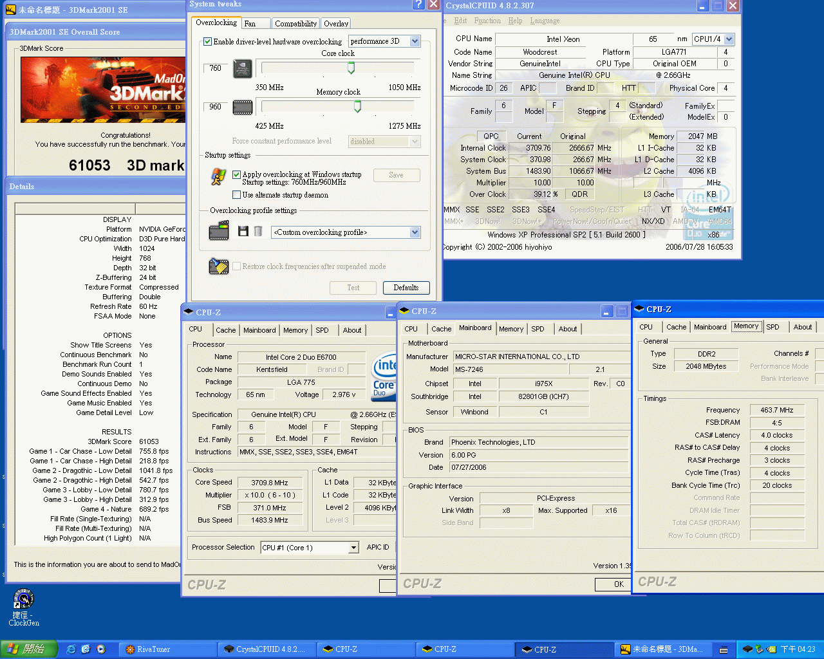Open the Overlay tab in System tweaks

336,23
